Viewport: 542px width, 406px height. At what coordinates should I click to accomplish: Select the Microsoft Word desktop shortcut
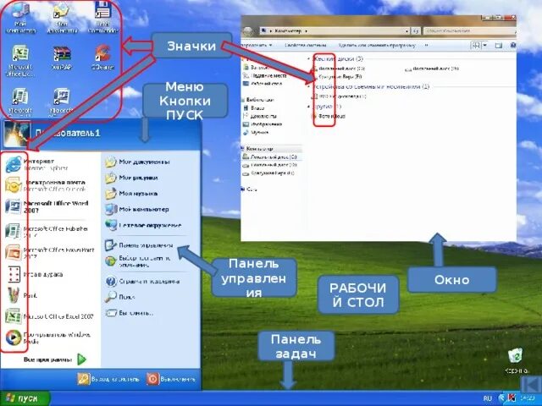62,101
